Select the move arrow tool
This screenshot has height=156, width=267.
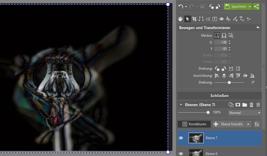click(x=188, y=19)
